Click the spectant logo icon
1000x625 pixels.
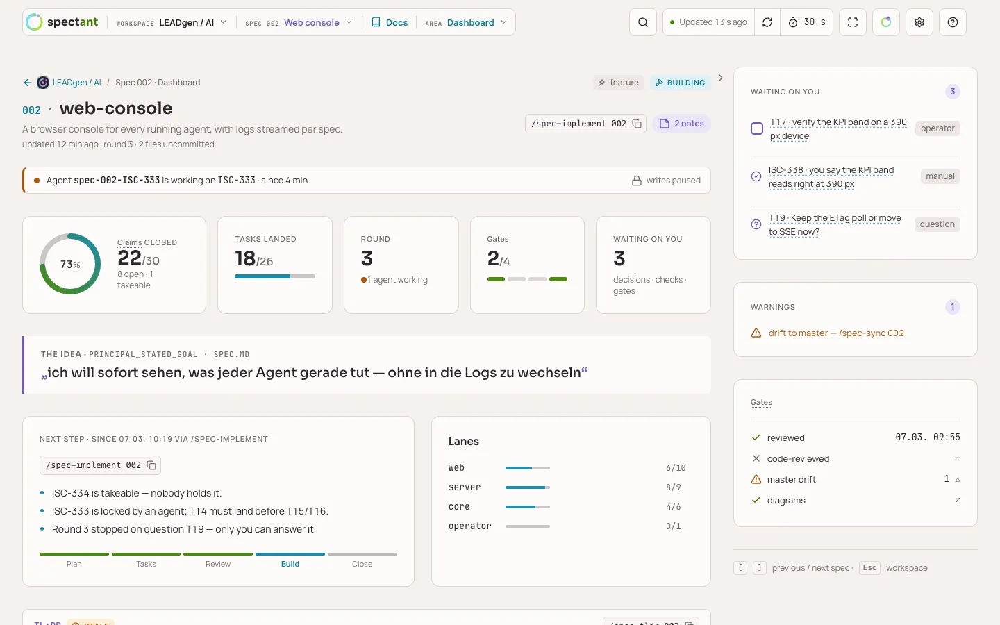pyautogui.click(x=34, y=22)
